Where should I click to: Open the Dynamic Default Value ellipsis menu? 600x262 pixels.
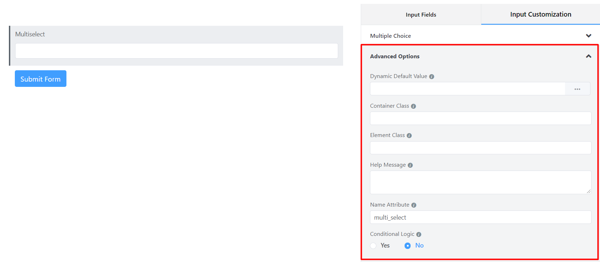tap(577, 89)
